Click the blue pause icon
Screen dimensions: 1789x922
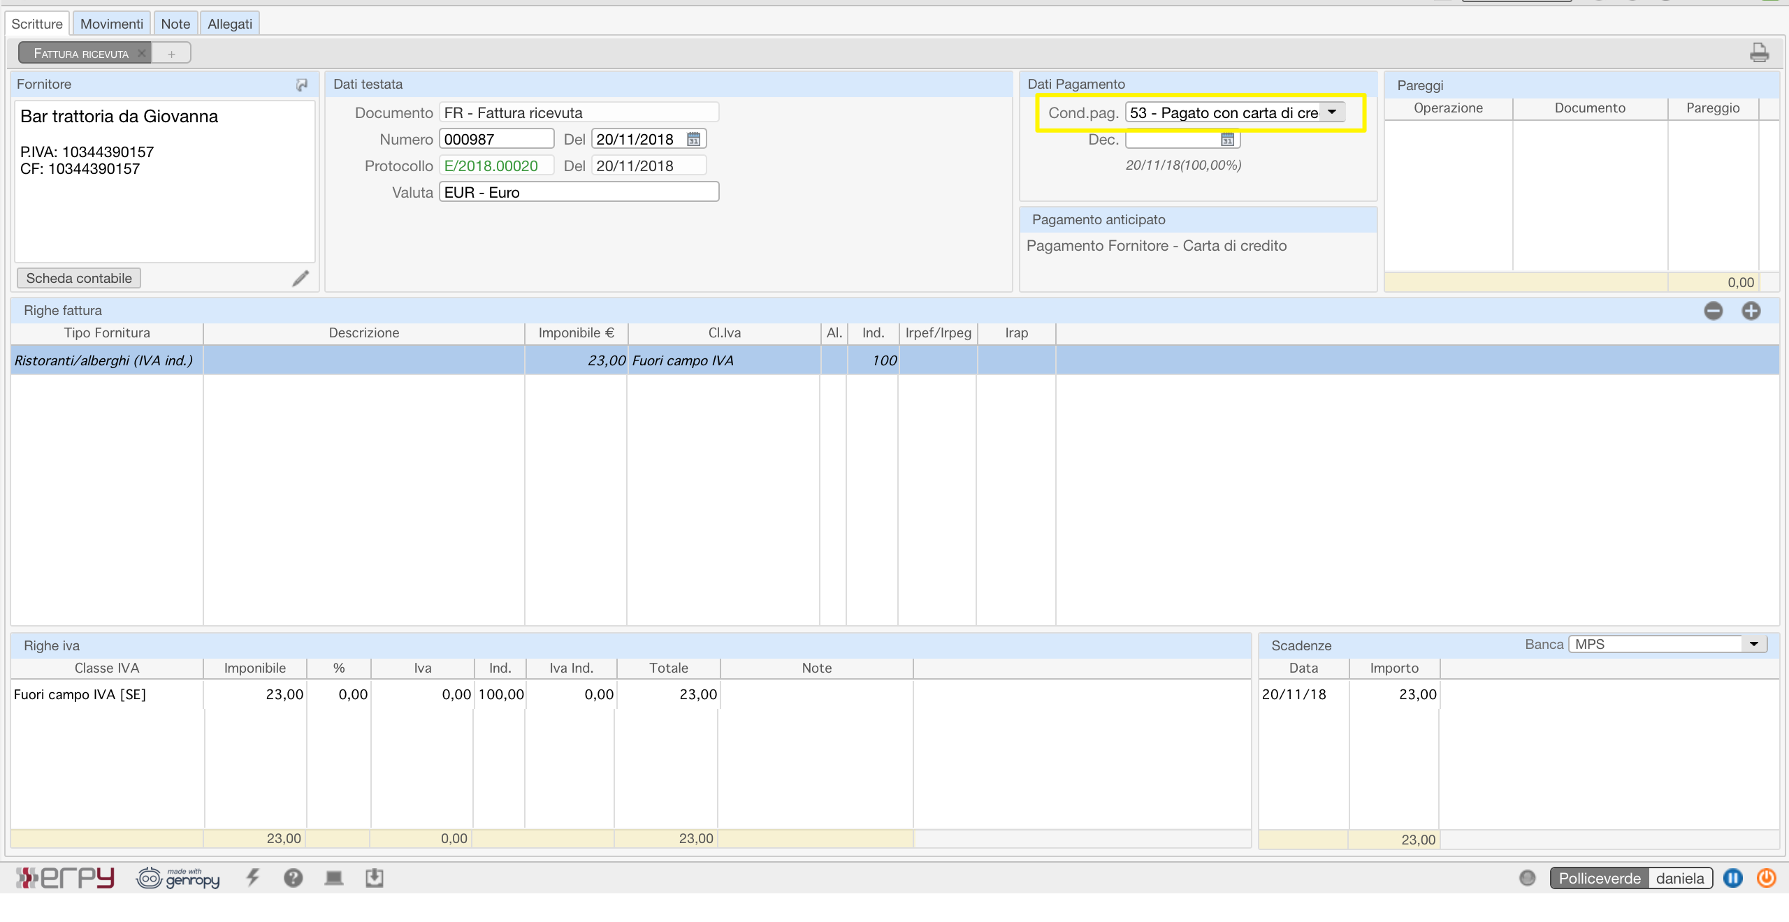click(1733, 877)
